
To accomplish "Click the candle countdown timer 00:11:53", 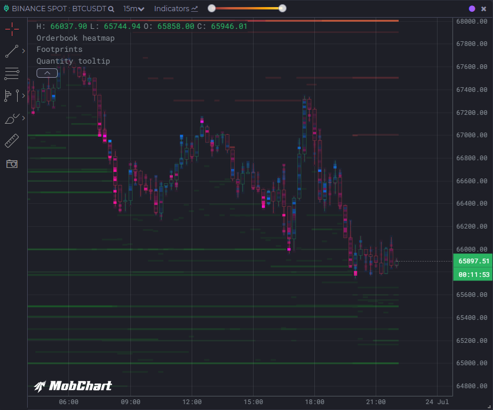I will coord(473,275).
